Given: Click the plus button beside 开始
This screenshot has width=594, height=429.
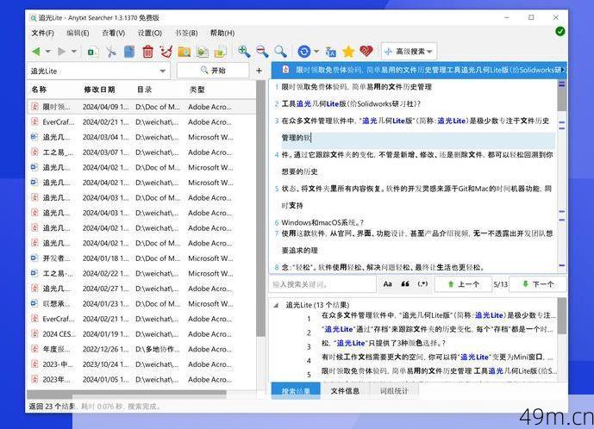Looking at the screenshot, I should [259, 71].
